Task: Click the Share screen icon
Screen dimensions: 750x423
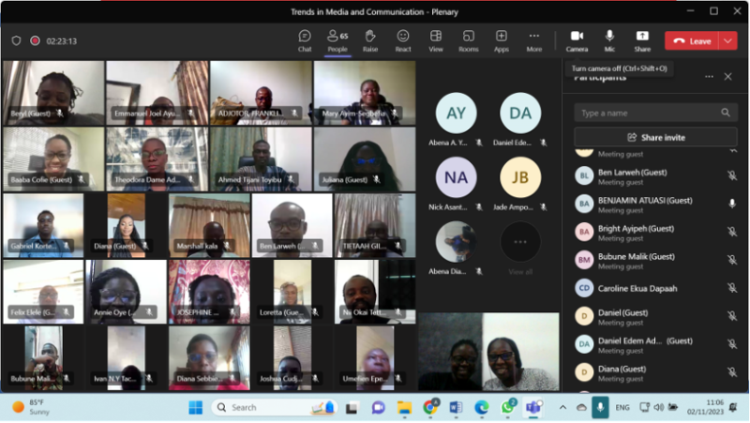Action: tap(642, 40)
